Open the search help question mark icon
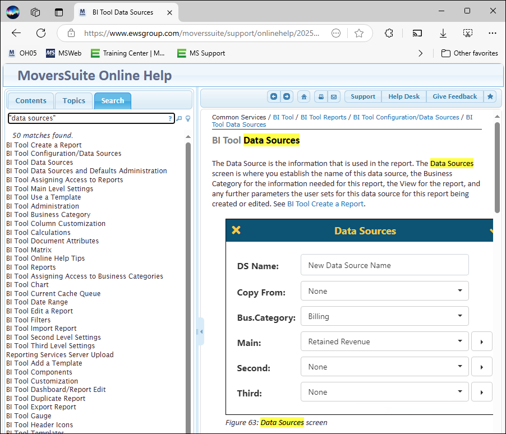The image size is (506, 434). pyautogui.click(x=170, y=118)
